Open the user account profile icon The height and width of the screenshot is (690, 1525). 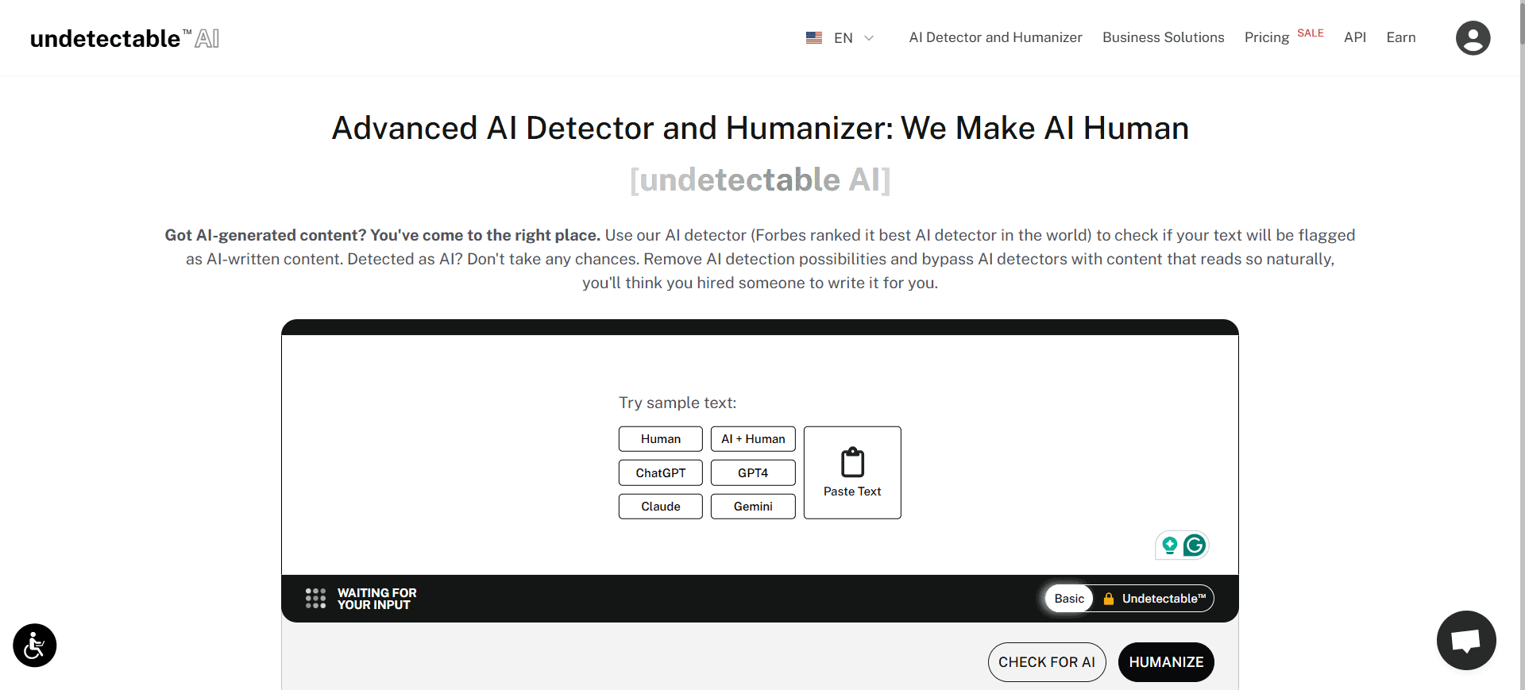(x=1473, y=38)
